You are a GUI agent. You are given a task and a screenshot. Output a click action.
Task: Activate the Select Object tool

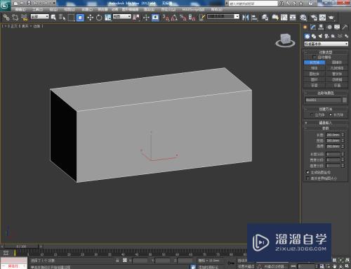(x=53, y=18)
